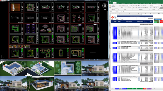
Task: Open top-down roof plan render thumbnail
Action: pos(68,68)
